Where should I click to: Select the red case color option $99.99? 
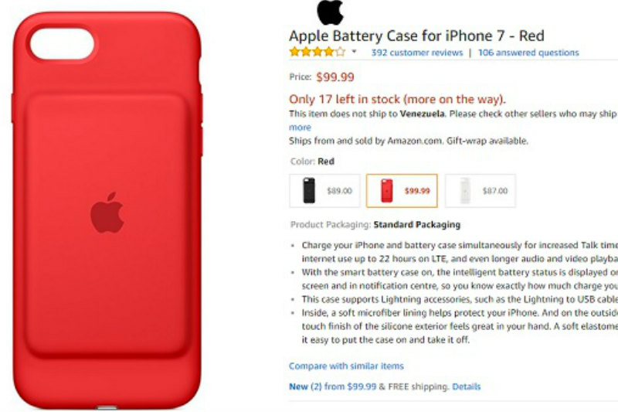[x=402, y=191]
